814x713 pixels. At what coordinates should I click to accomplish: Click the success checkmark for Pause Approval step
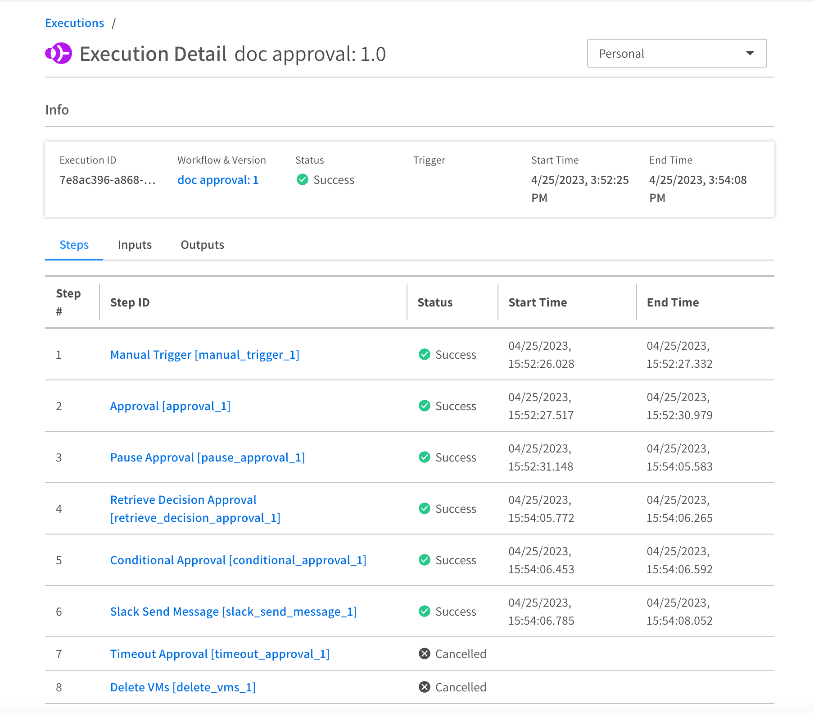click(424, 457)
